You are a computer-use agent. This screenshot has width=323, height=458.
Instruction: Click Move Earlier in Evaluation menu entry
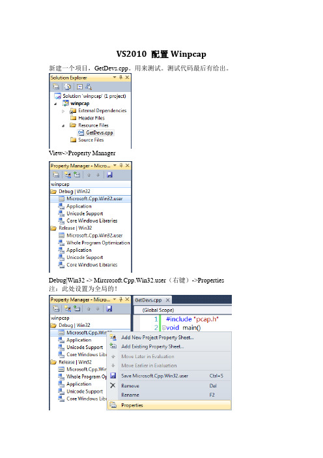pyautogui.click(x=169, y=365)
